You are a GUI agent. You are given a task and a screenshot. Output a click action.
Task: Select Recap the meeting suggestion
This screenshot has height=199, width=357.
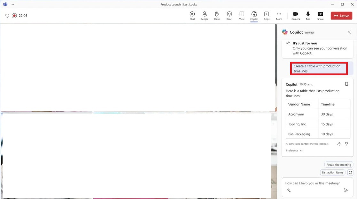(x=338, y=165)
